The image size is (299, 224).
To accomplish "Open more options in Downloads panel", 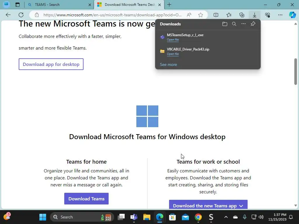I will 244,24.
